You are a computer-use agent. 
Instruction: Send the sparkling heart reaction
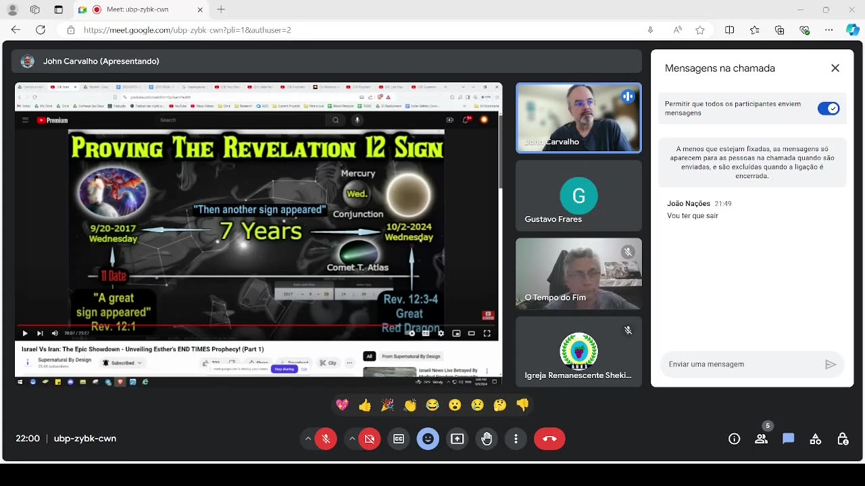tap(343, 405)
